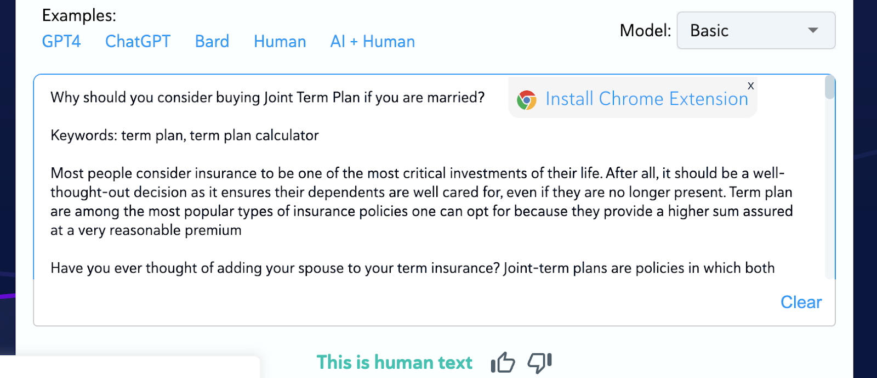This screenshot has height=378, width=877.
Task: Click the title line about Joint Term Plan
Action: click(x=267, y=98)
